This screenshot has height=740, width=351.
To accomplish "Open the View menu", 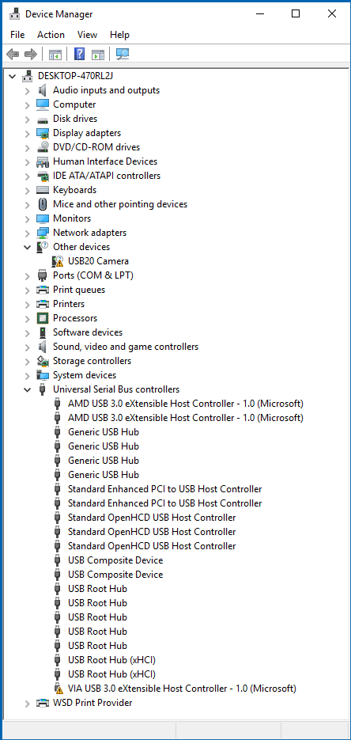I will tap(87, 35).
